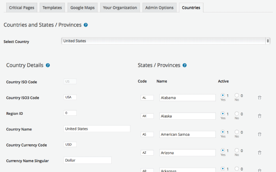Click the Region ID field
Viewport: 276px width, 172px height.
pos(70,113)
